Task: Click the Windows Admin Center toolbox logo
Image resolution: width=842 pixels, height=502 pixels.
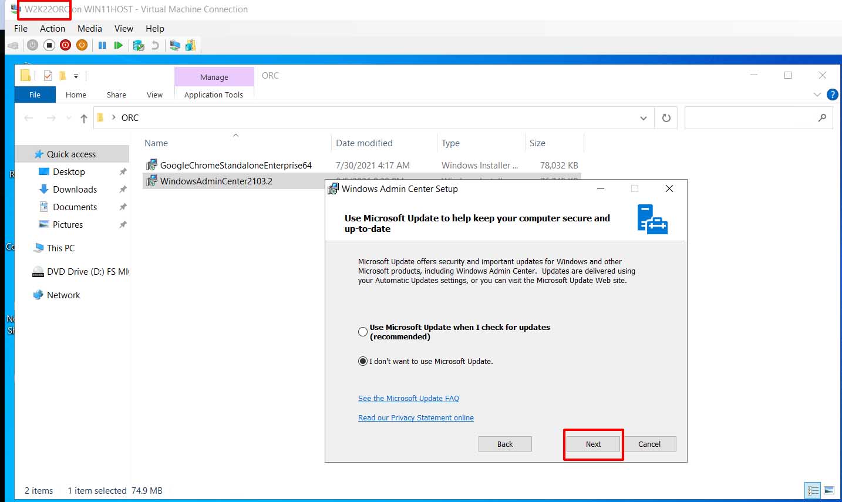Action: [652, 219]
